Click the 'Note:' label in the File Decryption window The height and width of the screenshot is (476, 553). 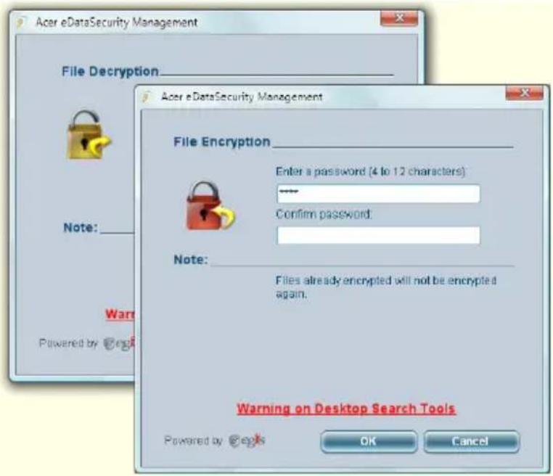pyautogui.click(x=81, y=227)
